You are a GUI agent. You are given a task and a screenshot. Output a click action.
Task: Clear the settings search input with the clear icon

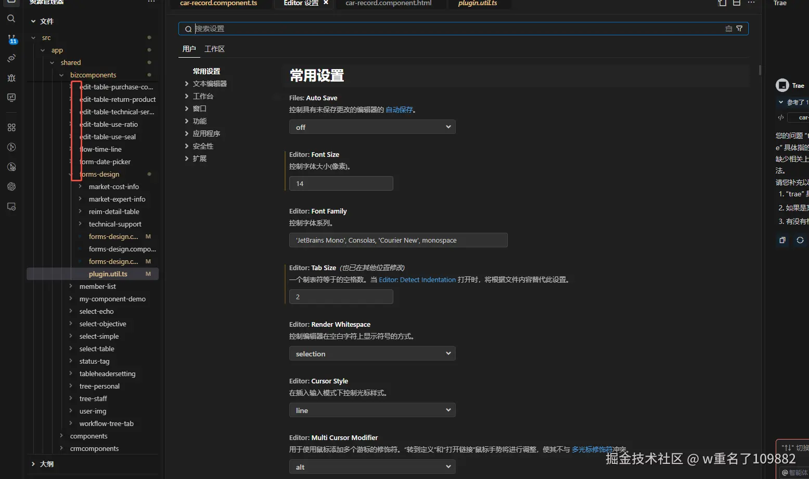(x=728, y=29)
